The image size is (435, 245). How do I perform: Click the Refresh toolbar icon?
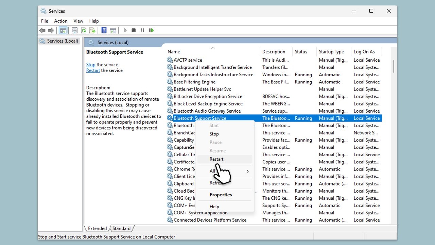[x=84, y=30]
